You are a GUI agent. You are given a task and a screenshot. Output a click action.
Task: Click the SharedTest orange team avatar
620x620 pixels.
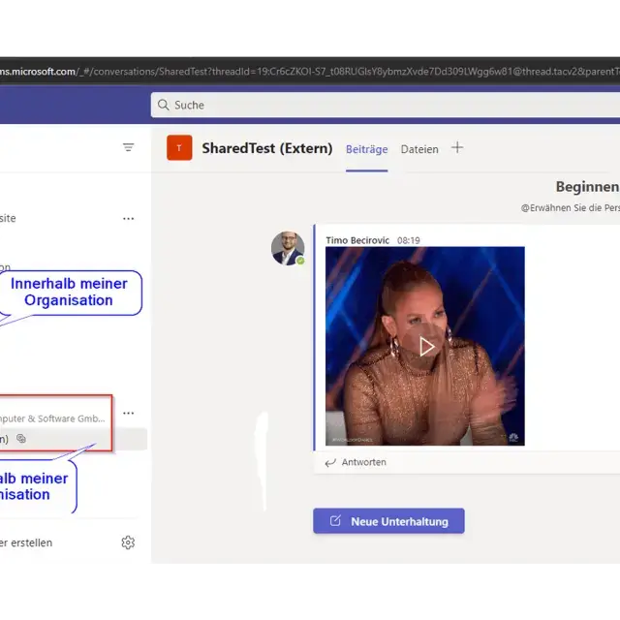pos(179,148)
